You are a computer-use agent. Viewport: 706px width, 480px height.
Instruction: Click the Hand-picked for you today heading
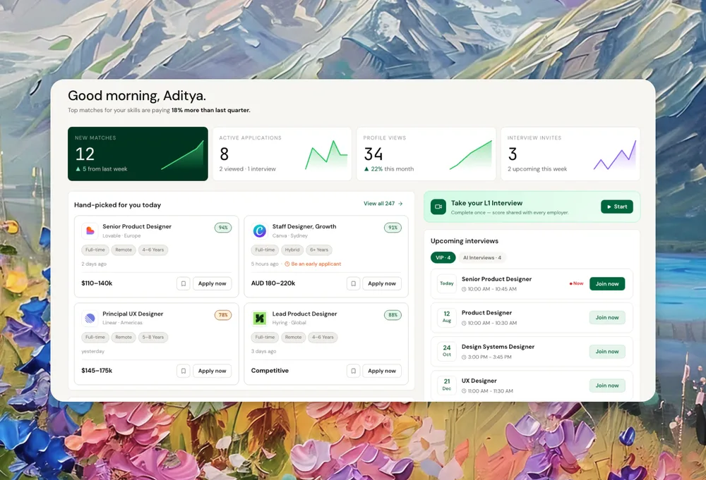point(117,205)
